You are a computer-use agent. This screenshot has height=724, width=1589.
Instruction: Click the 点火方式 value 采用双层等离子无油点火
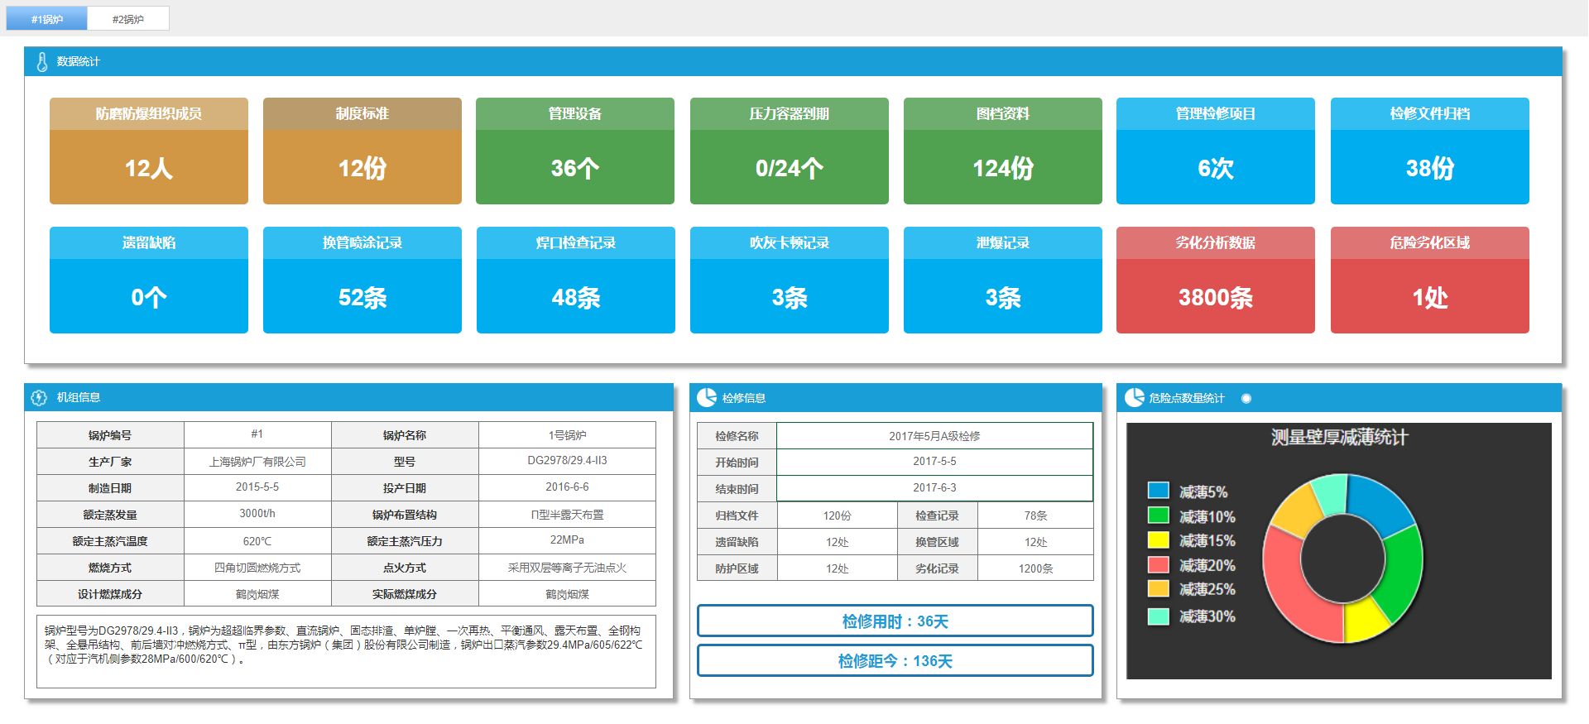(567, 567)
